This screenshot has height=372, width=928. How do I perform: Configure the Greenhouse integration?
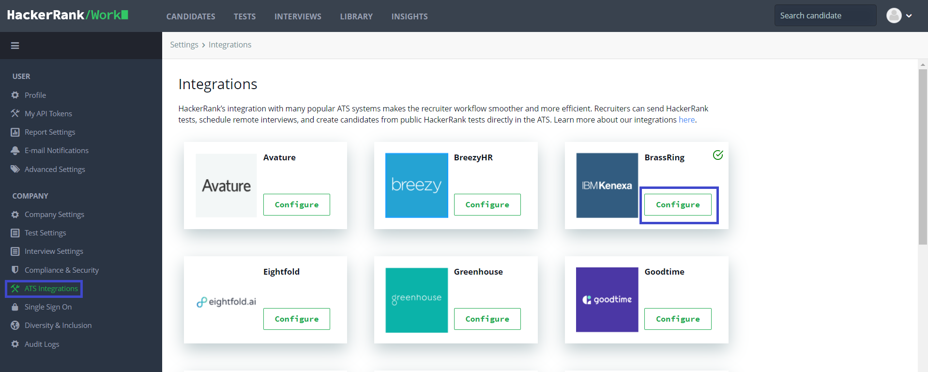coord(487,319)
